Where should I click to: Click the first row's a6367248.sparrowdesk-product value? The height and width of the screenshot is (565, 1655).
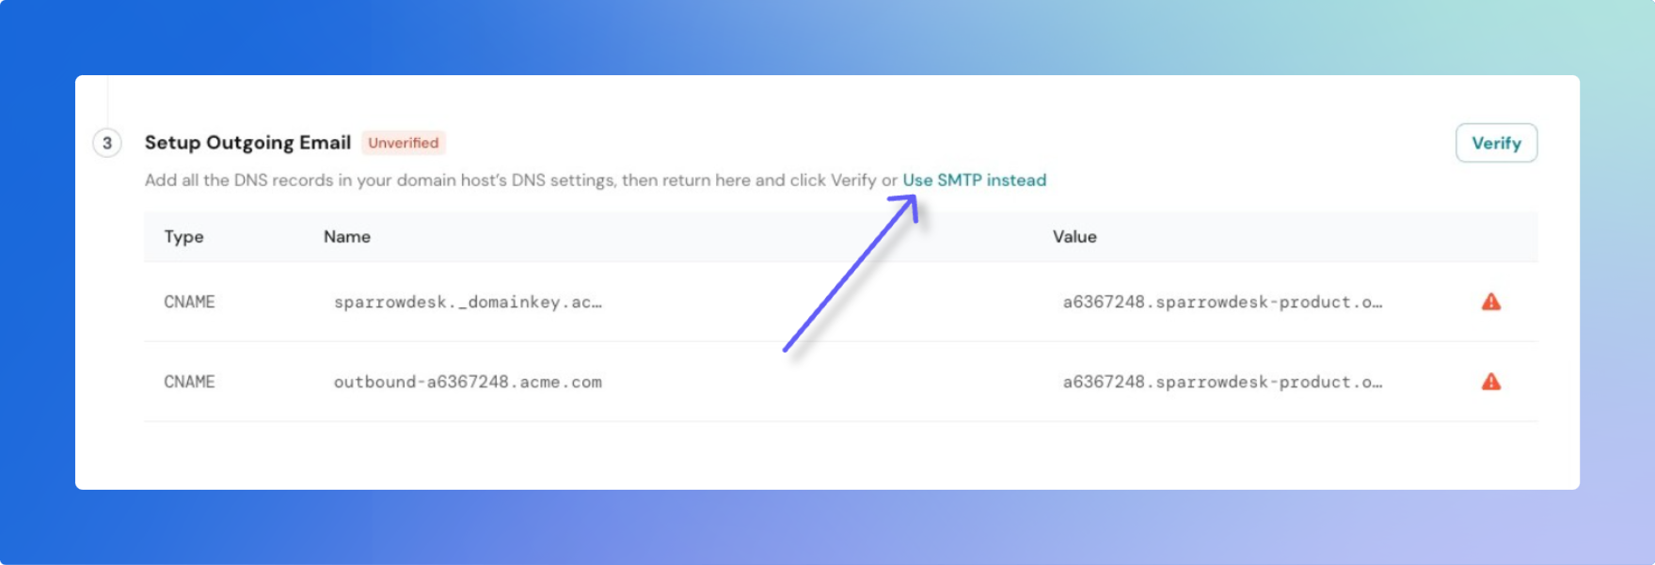click(x=1222, y=302)
